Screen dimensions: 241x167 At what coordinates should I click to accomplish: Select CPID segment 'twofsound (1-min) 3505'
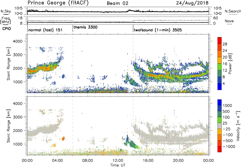pos(158,30)
